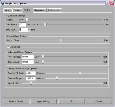Switch to the View tab

click(7, 10)
